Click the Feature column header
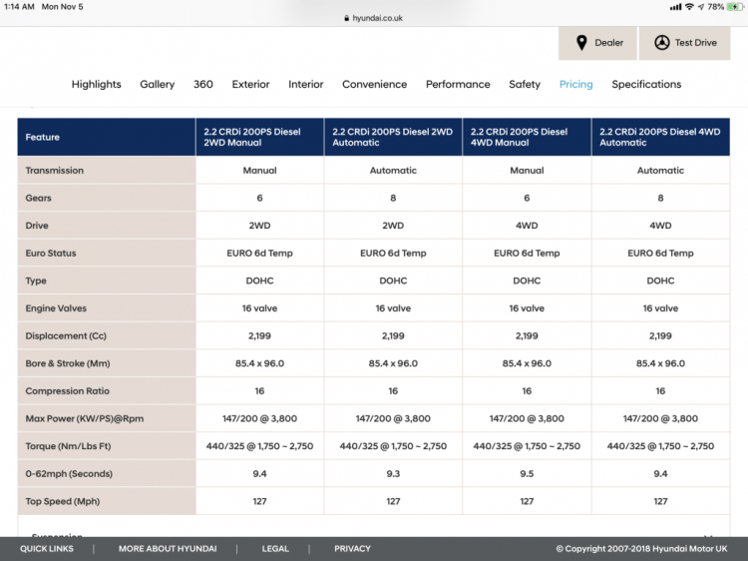Image resolution: width=748 pixels, height=561 pixels. [x=107, y=137]
